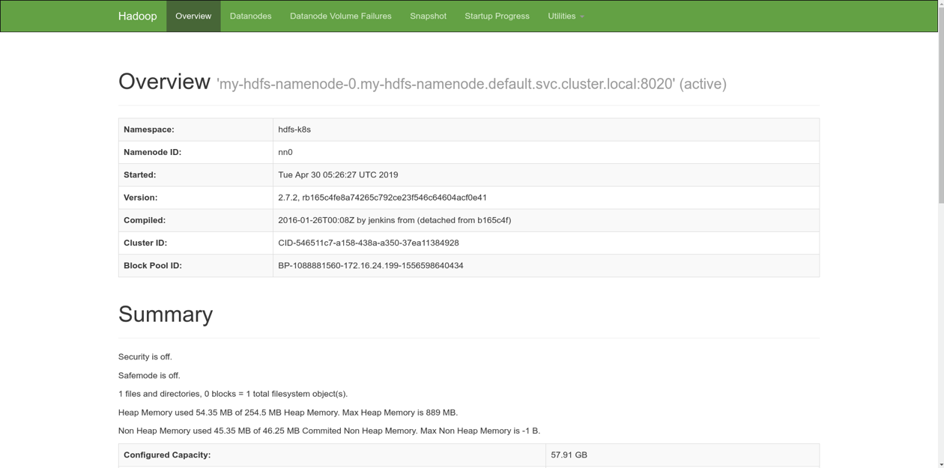The width and height of the screenshot is (944, 468).
Task: Click the Compiled: label cell
Action: (x=196, y=220)
